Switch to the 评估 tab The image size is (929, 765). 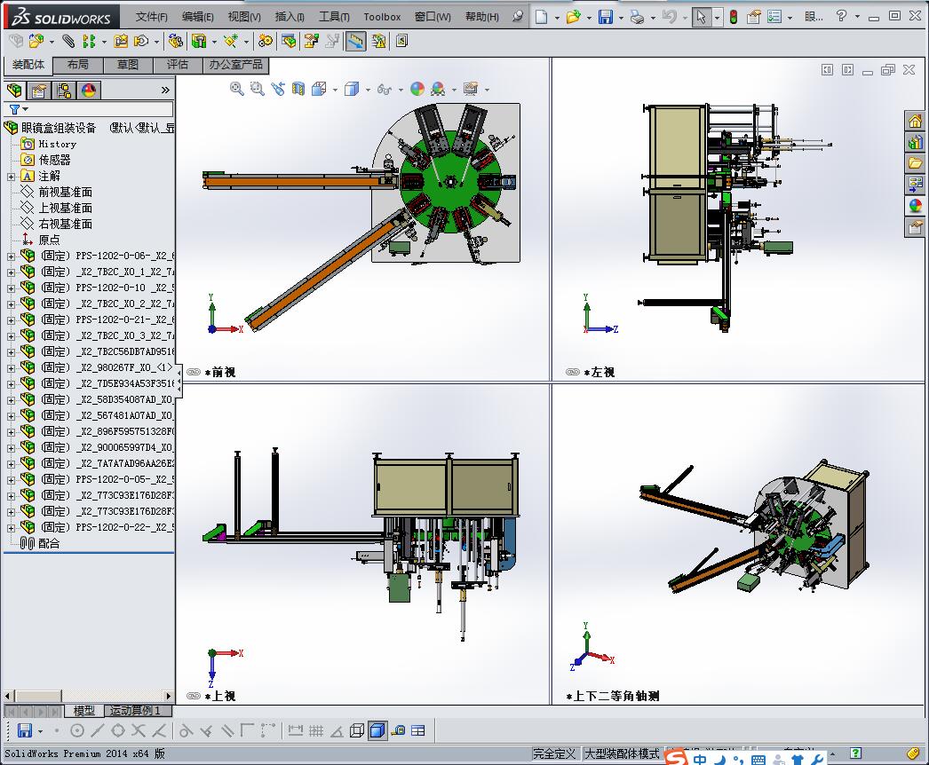coord(177,65)
